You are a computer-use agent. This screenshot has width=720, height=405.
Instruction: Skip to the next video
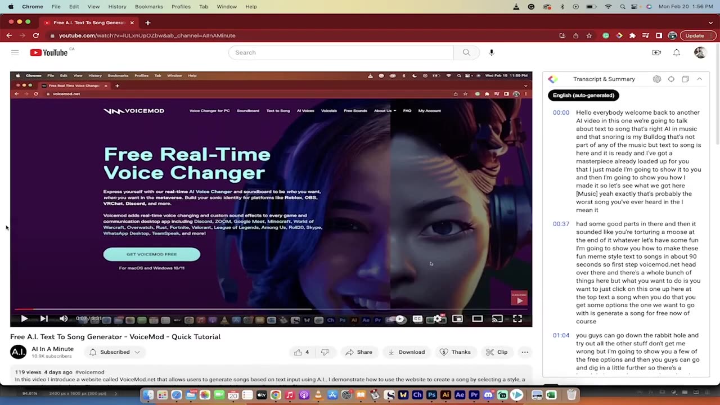point(44,318)
